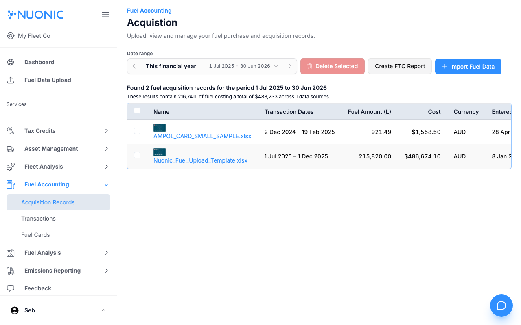The width and height of the screenshot is (521, 325).
Task: Click the plus icon in Import Fuel Data
Action: pyautogui.click(x=444, y=66)
